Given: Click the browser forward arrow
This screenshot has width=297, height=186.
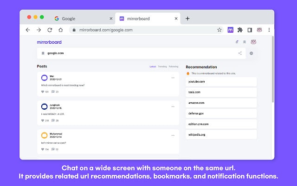Looking at the screenshot, I should (39, 30).
